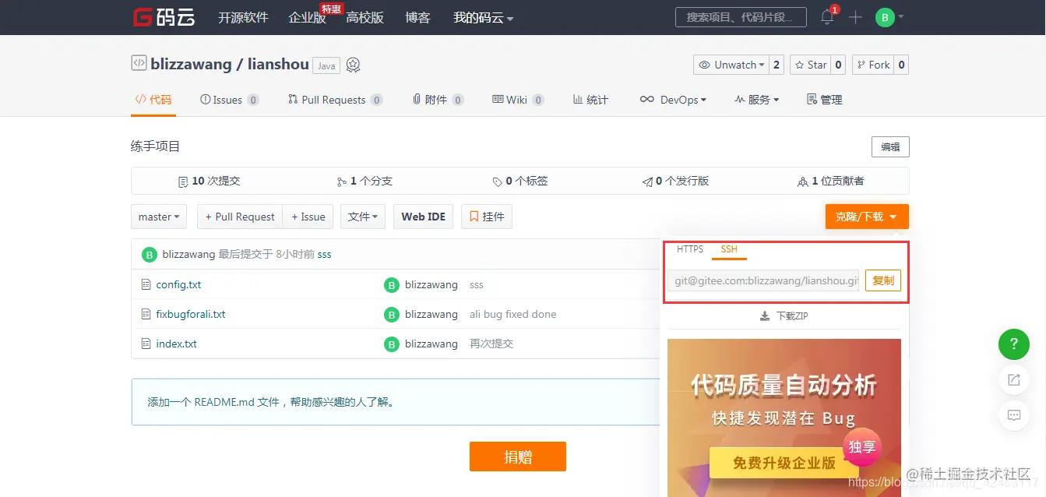Expand the DevOps menu
This screenshot has width=1046, height=497.
point(673,100)
